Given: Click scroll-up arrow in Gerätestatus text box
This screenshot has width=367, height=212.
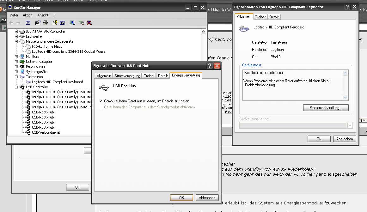Looking at the screenshot, I should coord(345,73).
